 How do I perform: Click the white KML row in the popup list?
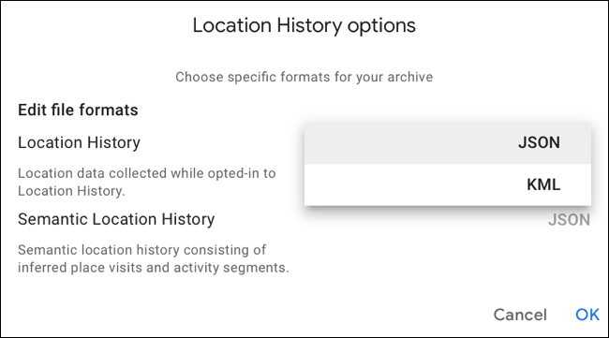(448, 184)
